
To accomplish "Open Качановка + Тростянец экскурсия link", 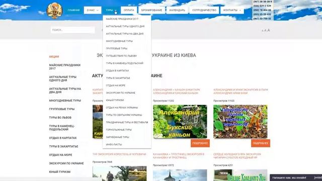I will point(179,156).
